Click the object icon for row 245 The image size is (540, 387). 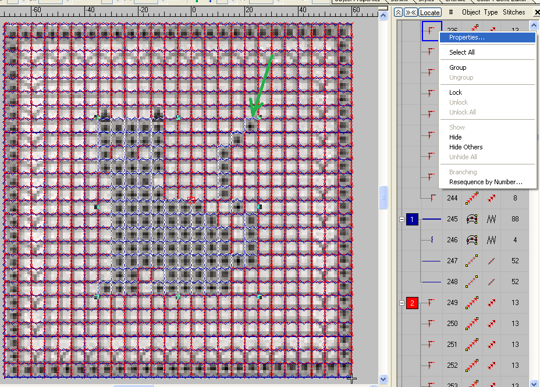(472, 220)
